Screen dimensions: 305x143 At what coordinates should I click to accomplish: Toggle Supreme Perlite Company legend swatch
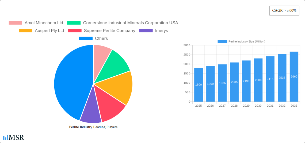75,30
